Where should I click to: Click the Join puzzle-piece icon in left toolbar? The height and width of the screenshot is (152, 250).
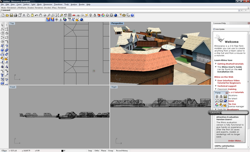2,58
